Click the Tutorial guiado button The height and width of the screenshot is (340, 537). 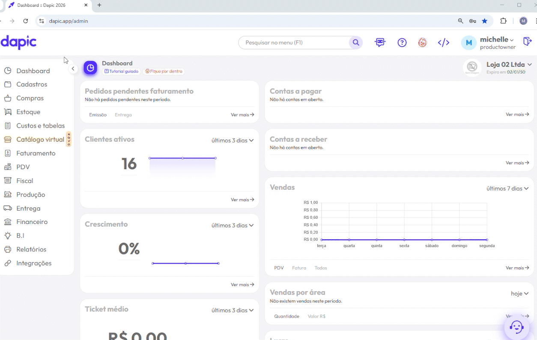tap(122, 72)
